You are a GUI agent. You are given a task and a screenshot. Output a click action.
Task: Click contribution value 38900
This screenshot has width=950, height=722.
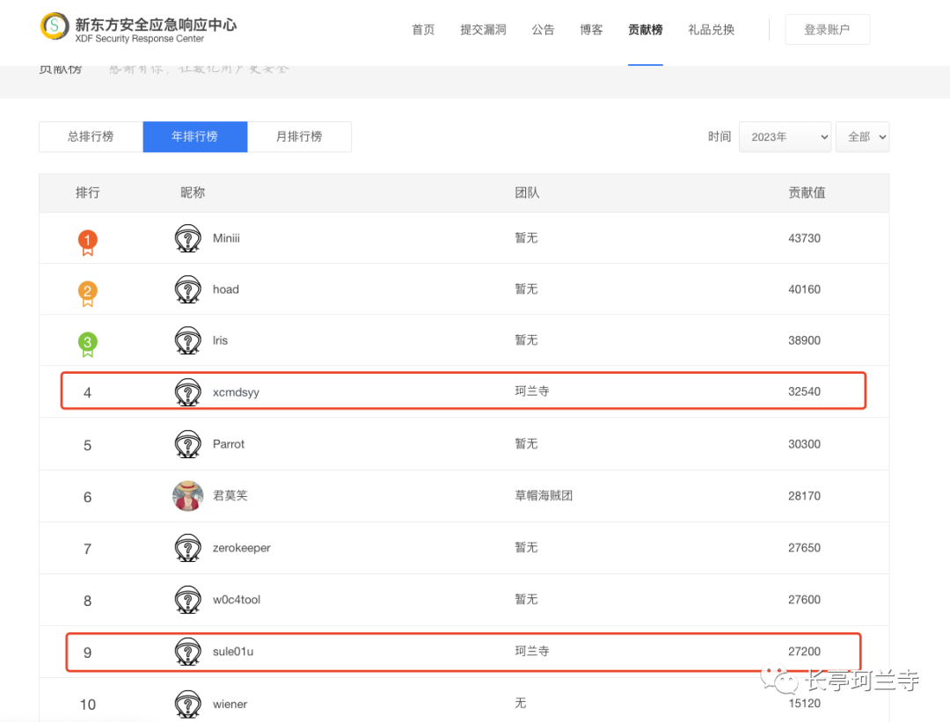[804, 339]
